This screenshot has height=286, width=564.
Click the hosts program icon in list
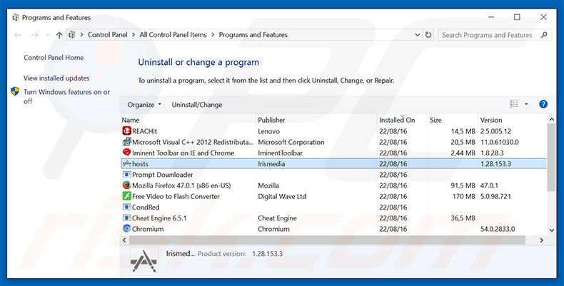126,164
